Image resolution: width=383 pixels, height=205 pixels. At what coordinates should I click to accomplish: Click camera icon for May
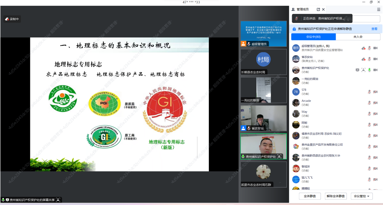(x=375, y=114)
